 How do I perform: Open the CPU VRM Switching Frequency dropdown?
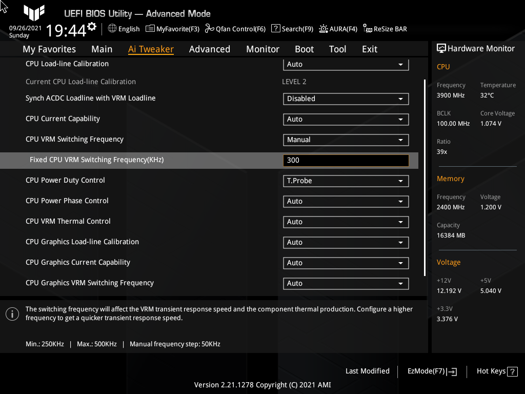(346, 140)
